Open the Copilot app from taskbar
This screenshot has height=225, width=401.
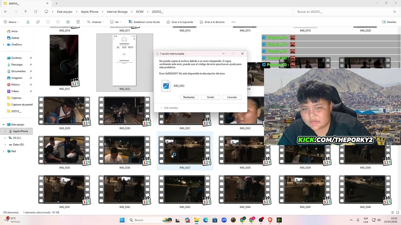[x=187, y=220]
